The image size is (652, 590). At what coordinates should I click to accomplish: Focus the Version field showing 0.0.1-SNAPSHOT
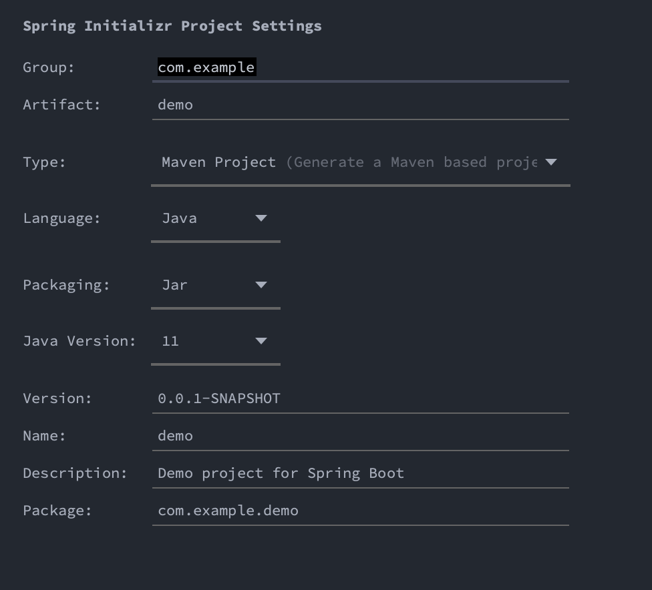coord(361,399)
